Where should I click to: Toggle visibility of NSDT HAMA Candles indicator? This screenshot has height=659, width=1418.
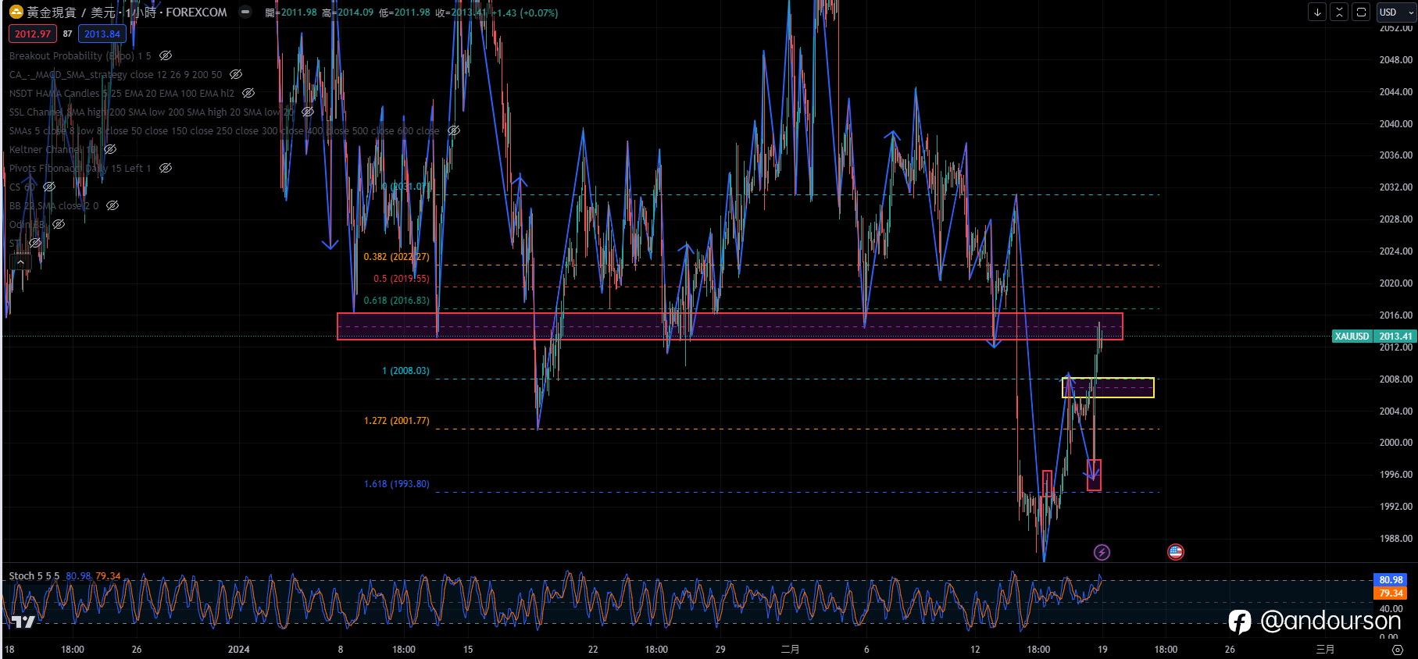pyautogui.click(x=248, y=93)
